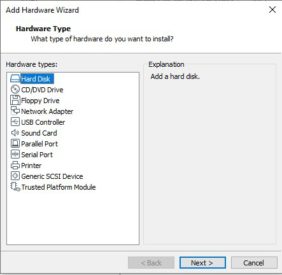Select the Network Adapter icon

coord(15,111)
